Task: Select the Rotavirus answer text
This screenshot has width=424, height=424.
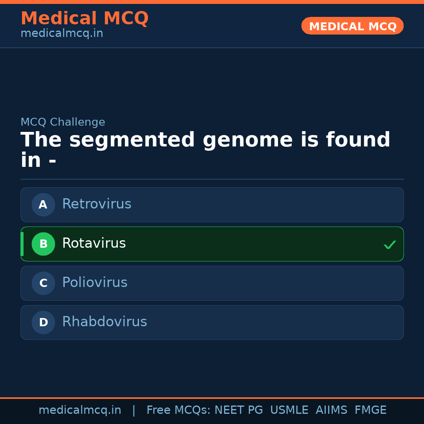Action: click(x=94, y=243)
